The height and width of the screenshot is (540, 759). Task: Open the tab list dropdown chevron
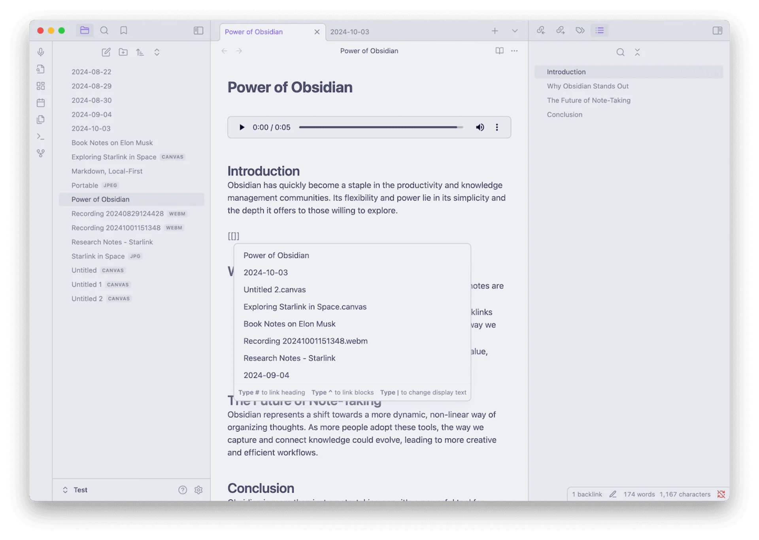pos(515,31)
